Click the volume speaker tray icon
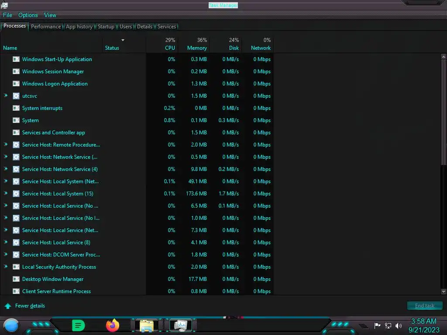The width and height of the screenshot is (447, 335). click(398, 325)
